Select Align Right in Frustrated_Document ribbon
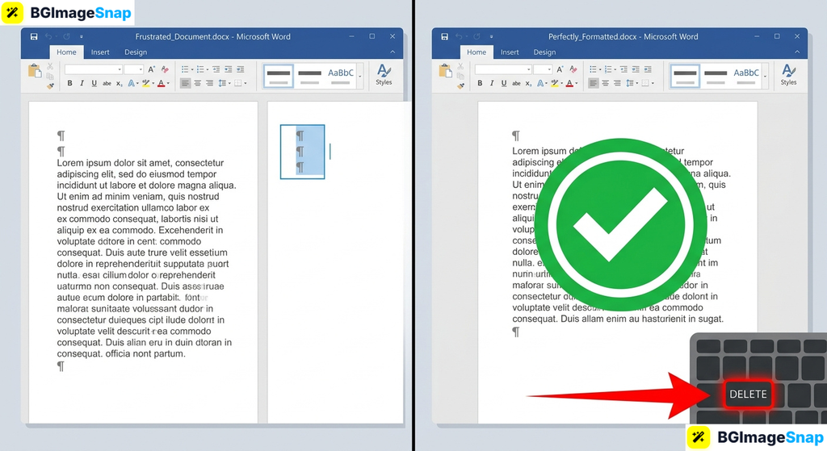 (210, 83)
